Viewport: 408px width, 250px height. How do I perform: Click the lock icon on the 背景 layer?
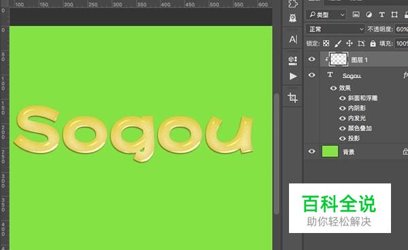coord(405,151)
